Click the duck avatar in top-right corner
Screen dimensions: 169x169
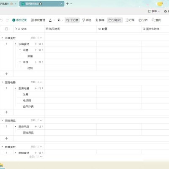point(160,4)
